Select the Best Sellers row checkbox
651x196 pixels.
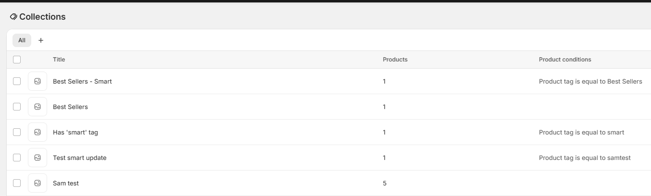(x=17, y=107)
